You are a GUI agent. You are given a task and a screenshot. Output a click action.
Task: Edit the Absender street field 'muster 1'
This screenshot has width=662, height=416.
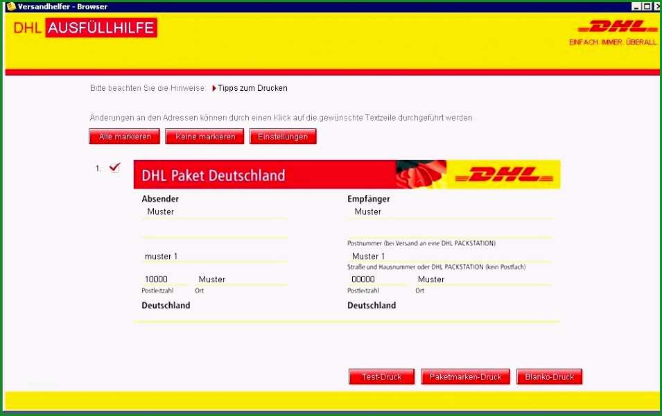pos(215,257)
